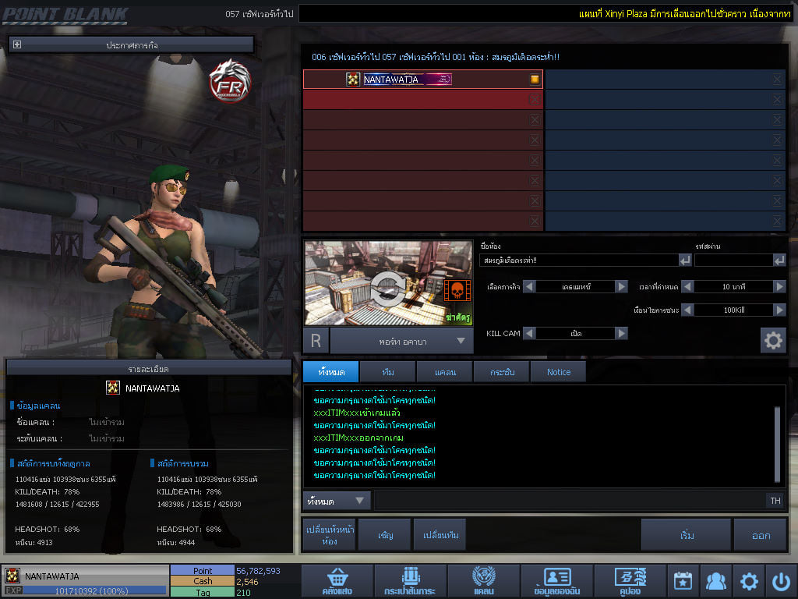Switch to the Notice tab
The height and width of the screenshot is (599, 798).
pyautogui.click(x=558, y=372)
